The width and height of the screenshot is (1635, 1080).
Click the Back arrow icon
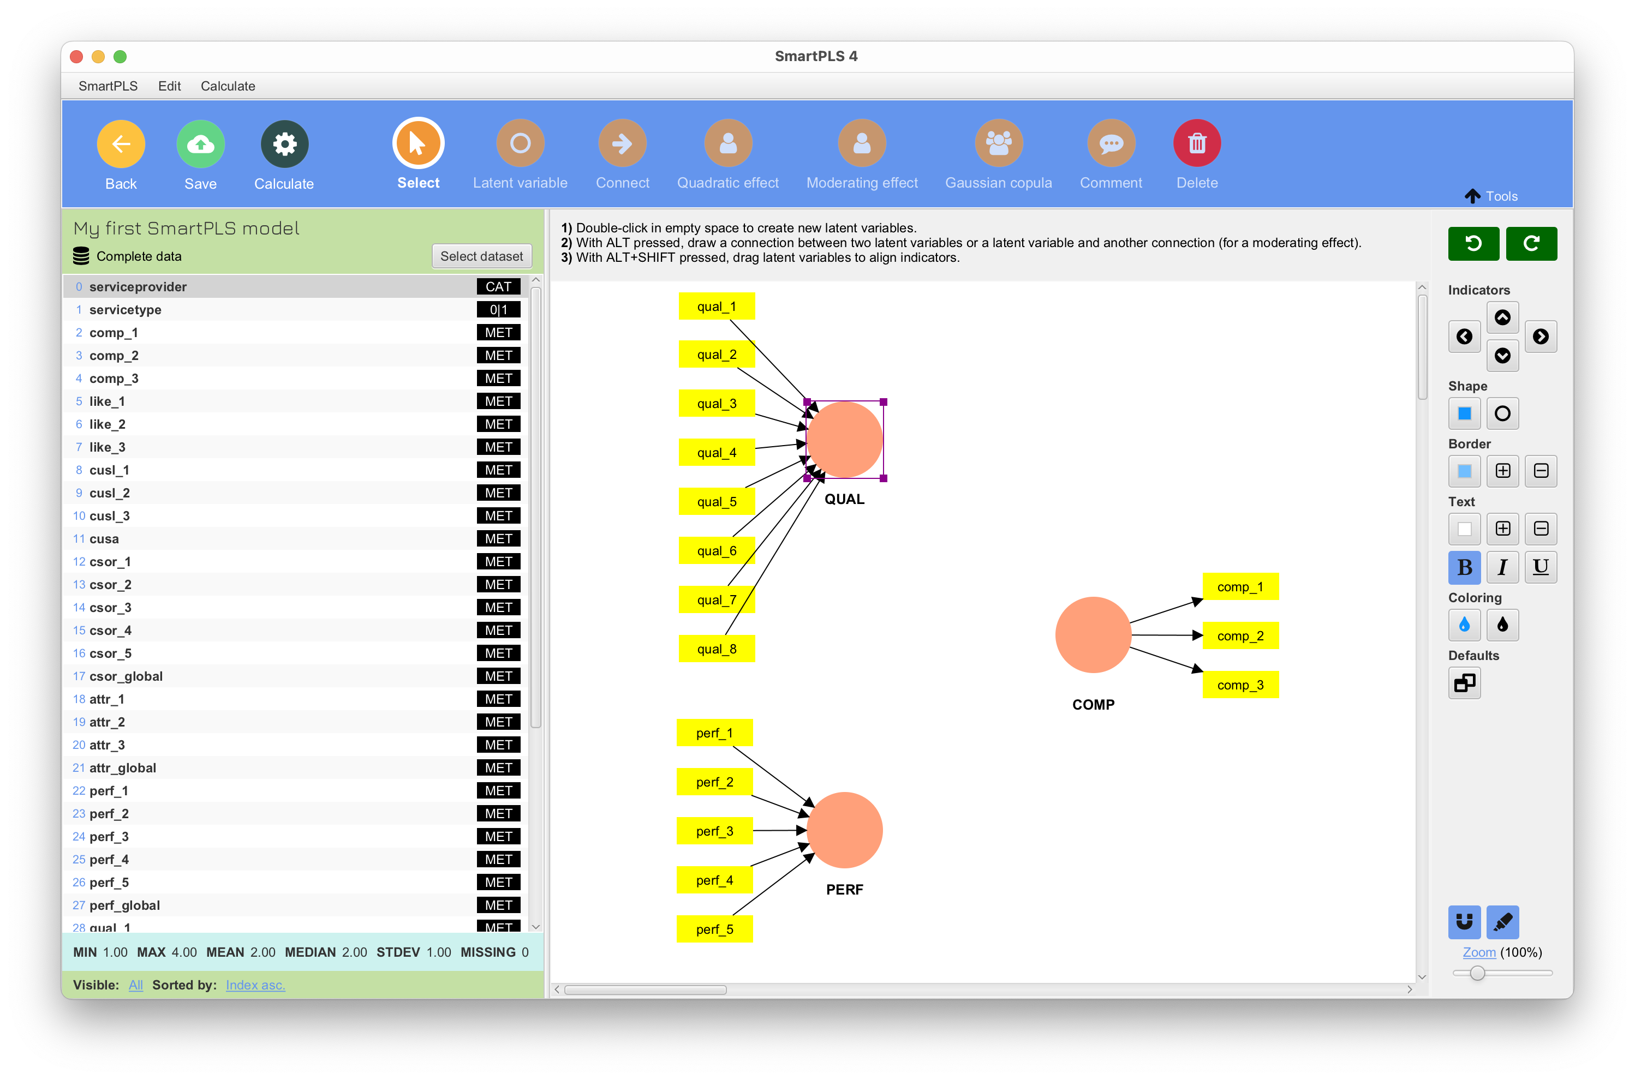point(121,144)
